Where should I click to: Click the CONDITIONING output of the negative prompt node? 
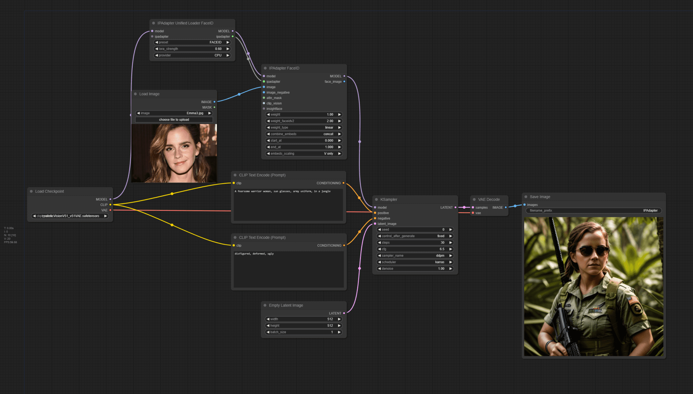pos(344,246)
